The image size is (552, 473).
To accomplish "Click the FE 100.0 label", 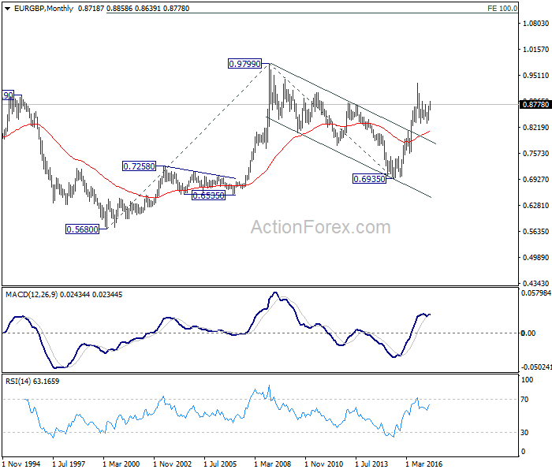I will pos(502,9).
